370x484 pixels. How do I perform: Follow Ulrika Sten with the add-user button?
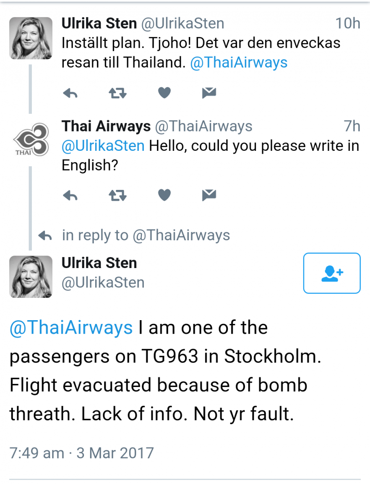point(332,273)
